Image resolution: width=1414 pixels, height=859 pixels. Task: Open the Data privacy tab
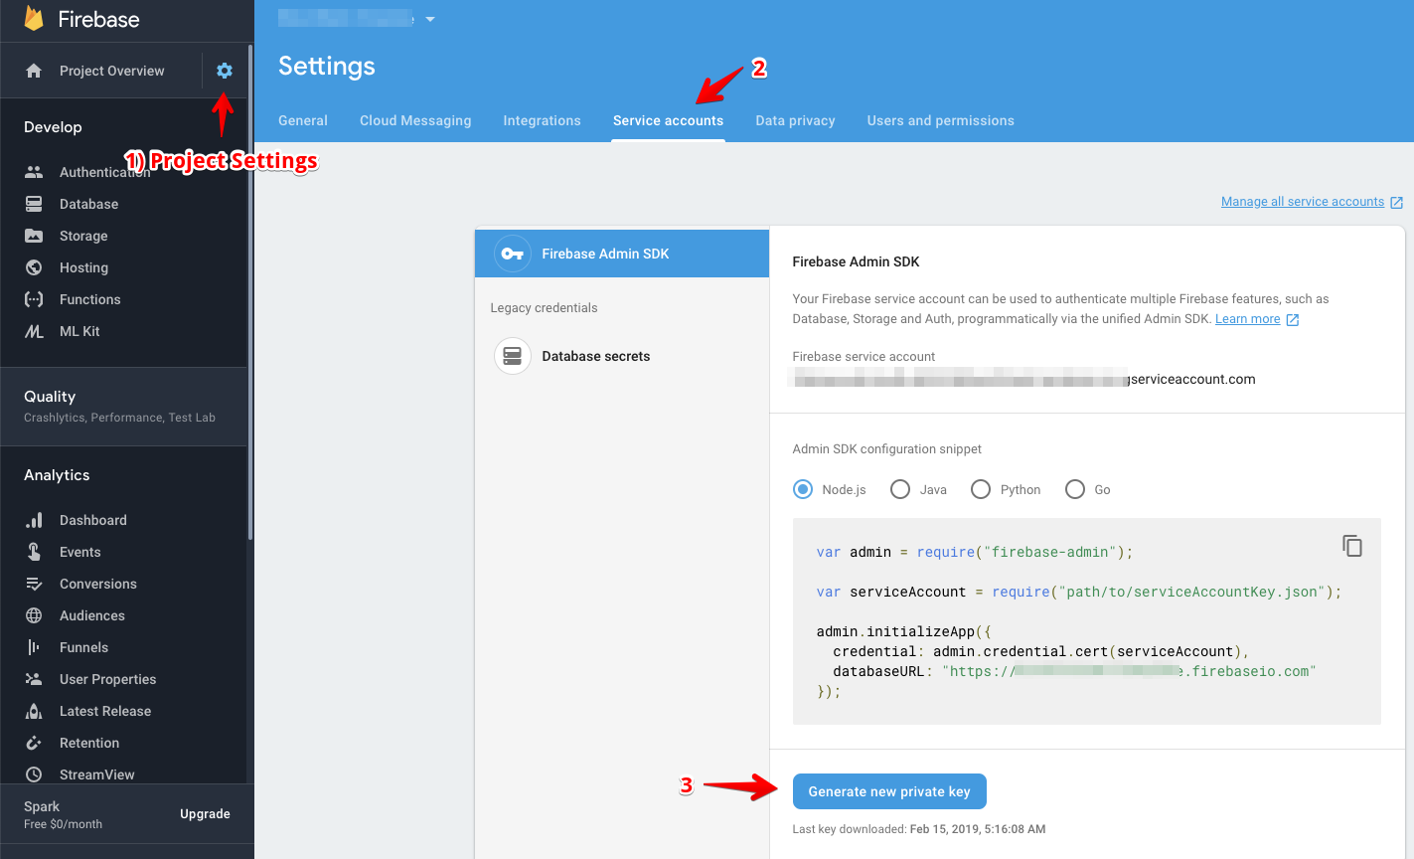tap(795, 120)
